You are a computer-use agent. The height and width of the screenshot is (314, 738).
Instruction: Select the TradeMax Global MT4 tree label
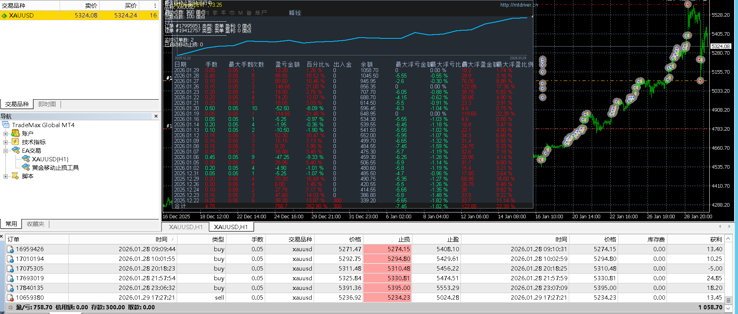click(x=43, y=125)
